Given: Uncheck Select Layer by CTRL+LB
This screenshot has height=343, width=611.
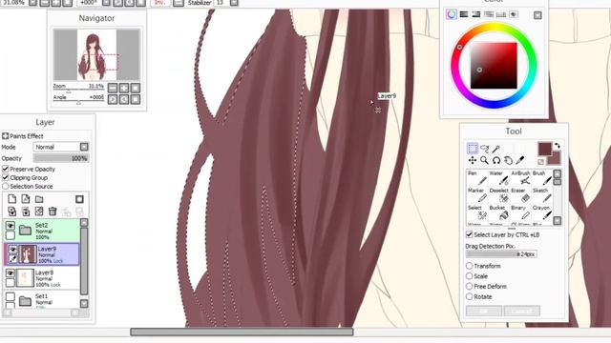Looking at the screenshot, I should (469, 234).
